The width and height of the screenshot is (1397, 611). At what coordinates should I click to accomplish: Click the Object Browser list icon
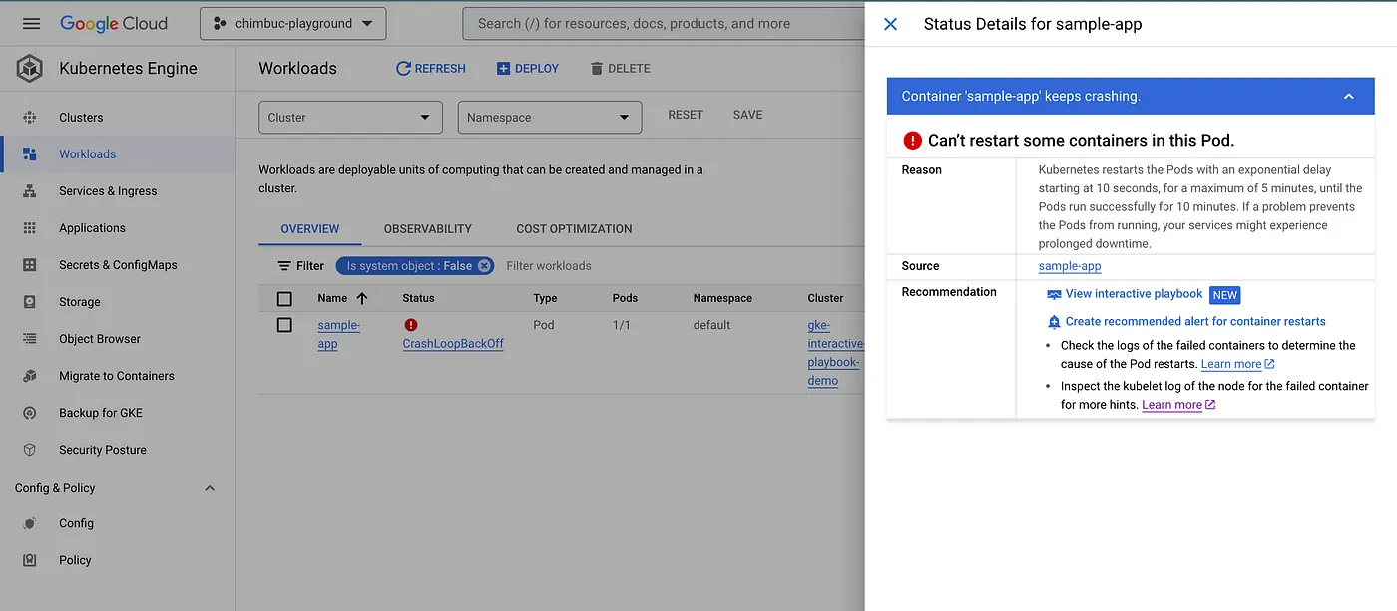30,339
